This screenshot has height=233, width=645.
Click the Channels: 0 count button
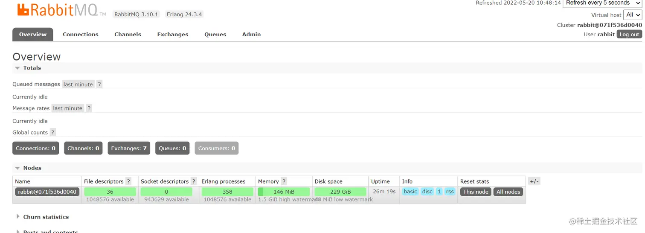click(83, 148)
